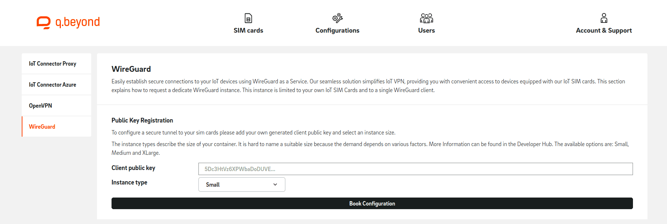The image size is (667, 224).
Task: Click the chevron arrow in the Instance type box
Action: point(275,184)
